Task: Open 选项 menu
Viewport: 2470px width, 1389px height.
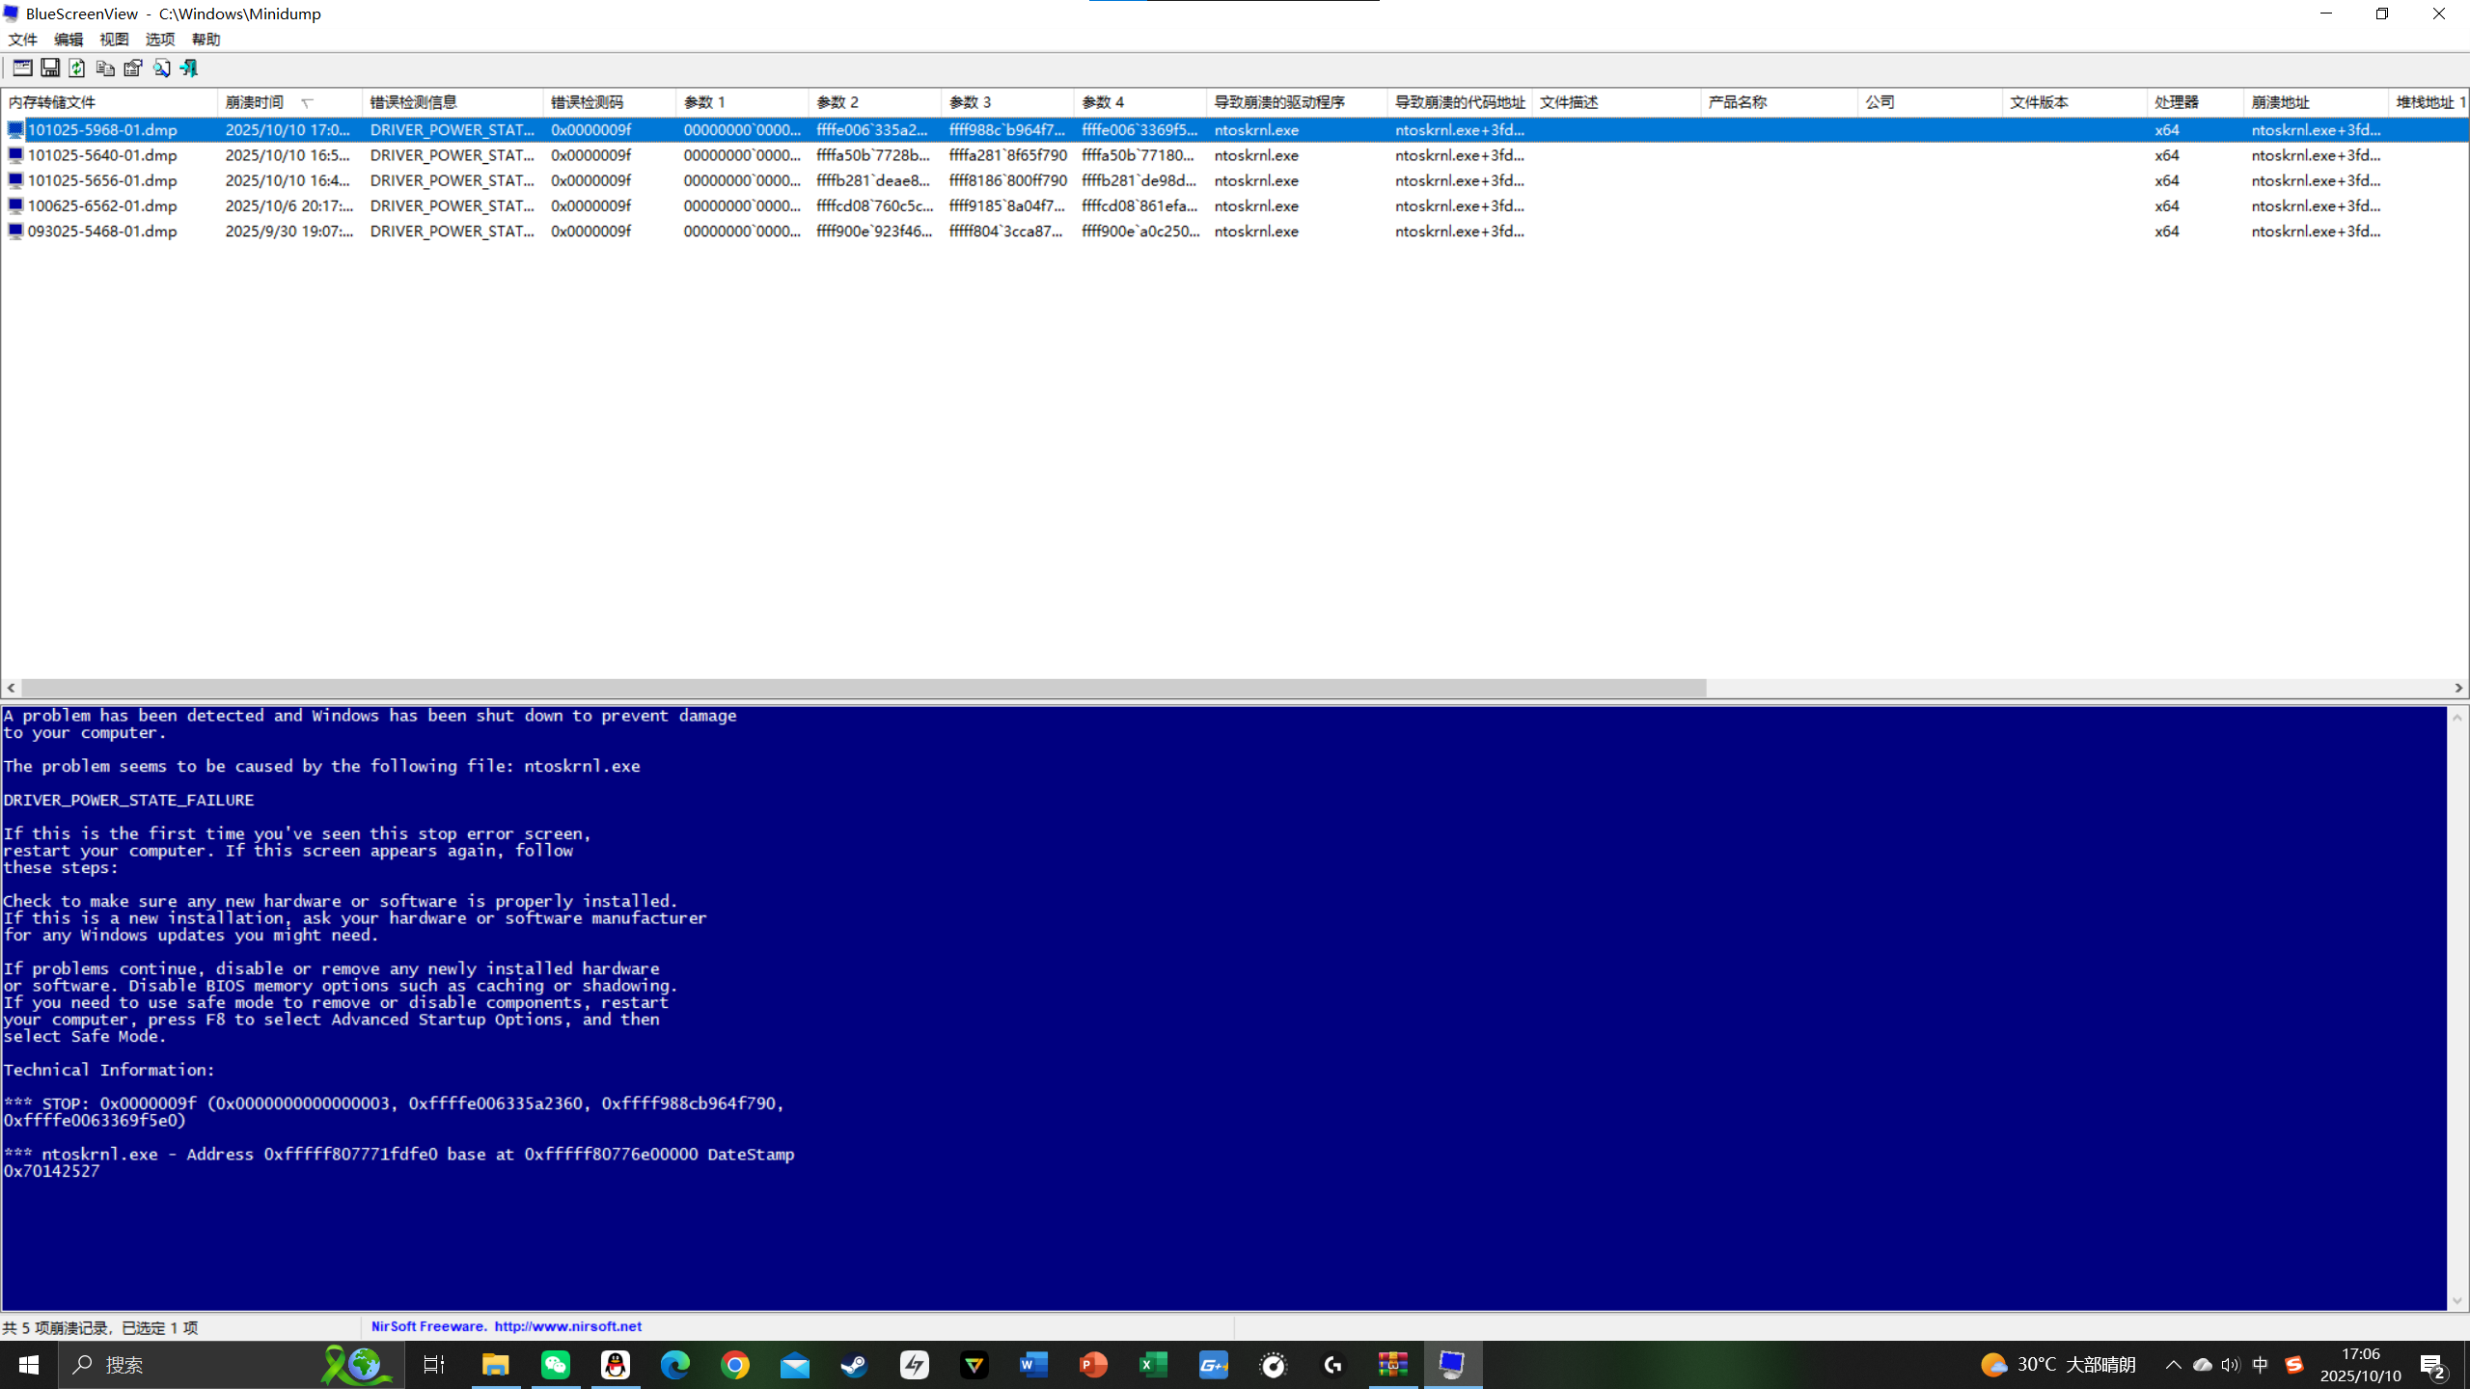Action: [x=160, y=40]
